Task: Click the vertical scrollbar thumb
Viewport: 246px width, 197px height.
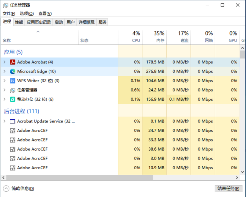Action: (x=243, y=55)
